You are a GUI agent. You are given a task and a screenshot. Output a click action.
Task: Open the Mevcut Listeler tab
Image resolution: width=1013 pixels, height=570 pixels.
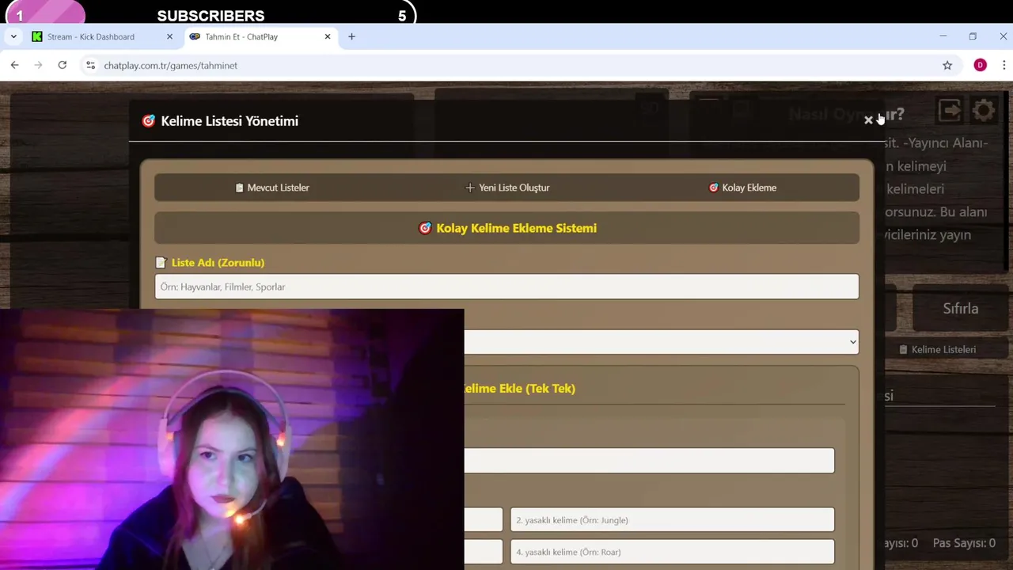point(271,188)
